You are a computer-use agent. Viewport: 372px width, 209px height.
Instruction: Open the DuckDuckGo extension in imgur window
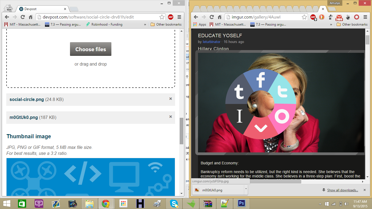pyautogui.click(x=322, y=17)
